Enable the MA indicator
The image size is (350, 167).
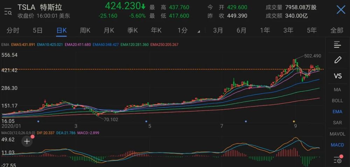click(x=337, y=90)
